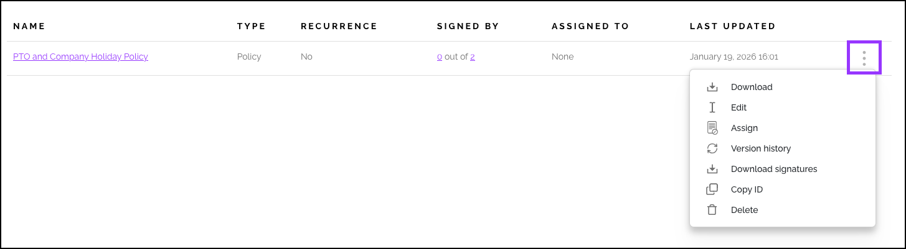Click the signed count "0" link
The width and height of the screenshot is (906, 249).
pyautogui.click(x=440, y=57)
